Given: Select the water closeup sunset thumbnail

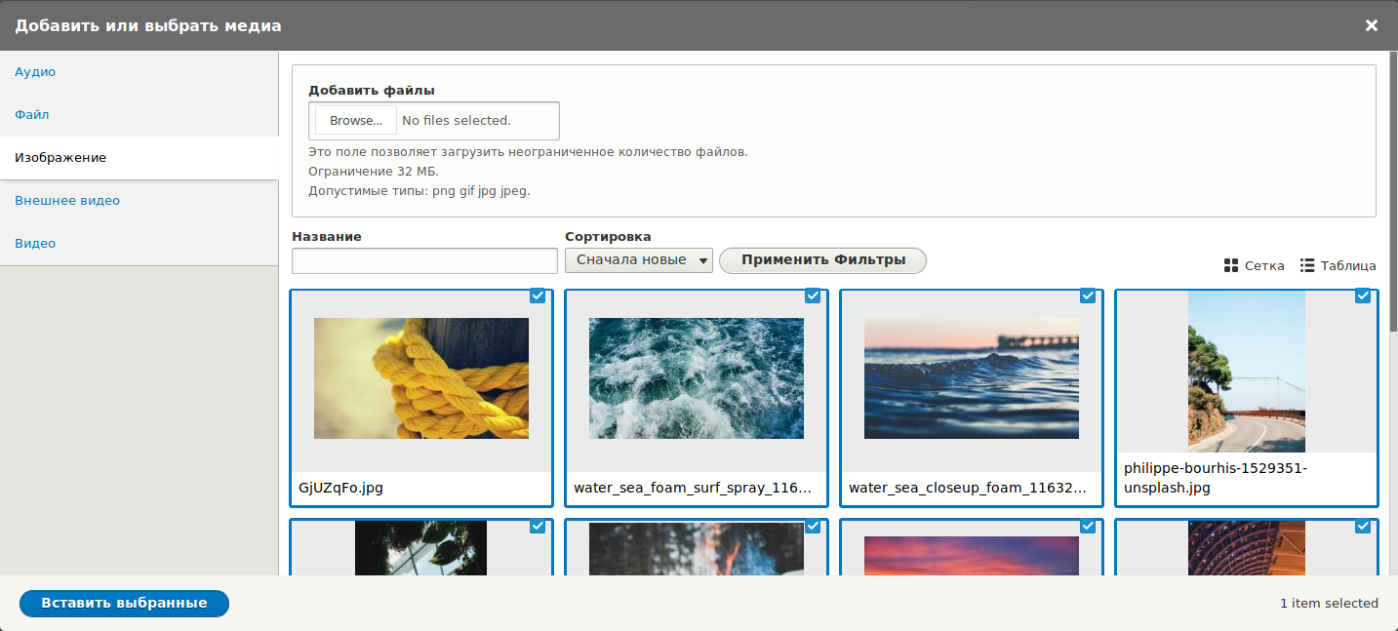Looking at the screenshot, I should [972, 378].
